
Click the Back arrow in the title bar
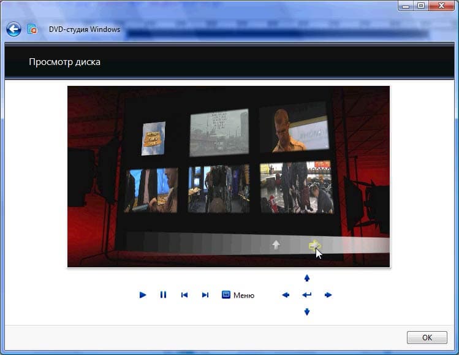pos(13,29)
